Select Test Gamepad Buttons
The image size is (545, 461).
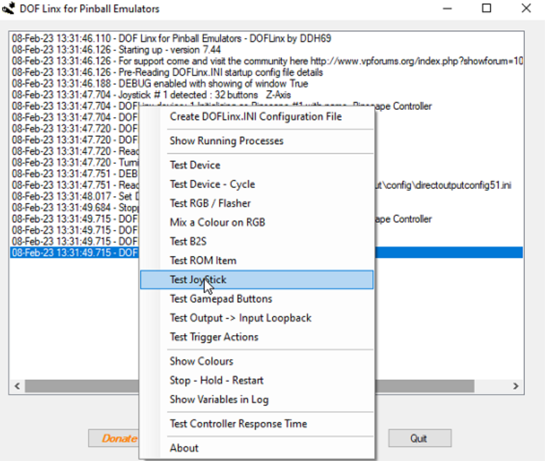click(x=256, y=299)
